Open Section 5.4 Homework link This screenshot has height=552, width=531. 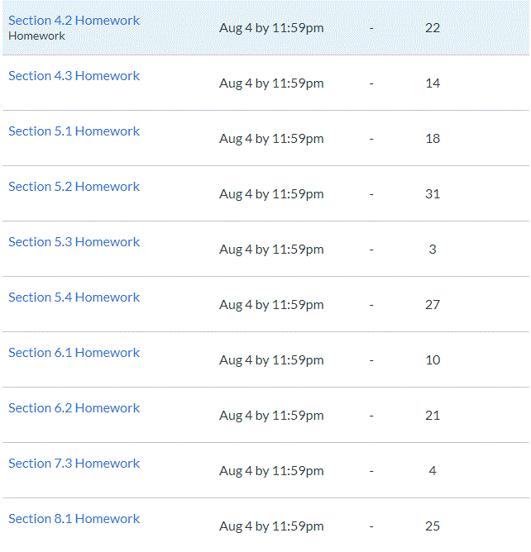pyautogui.click(x=74, y=297)
